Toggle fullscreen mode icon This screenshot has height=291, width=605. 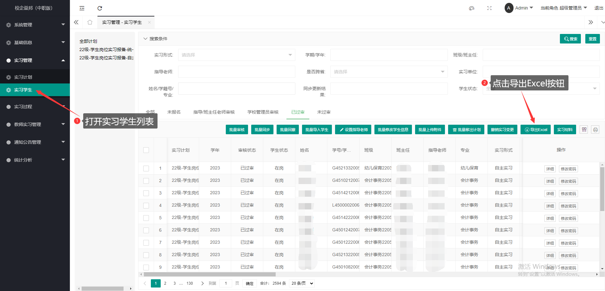489,8
